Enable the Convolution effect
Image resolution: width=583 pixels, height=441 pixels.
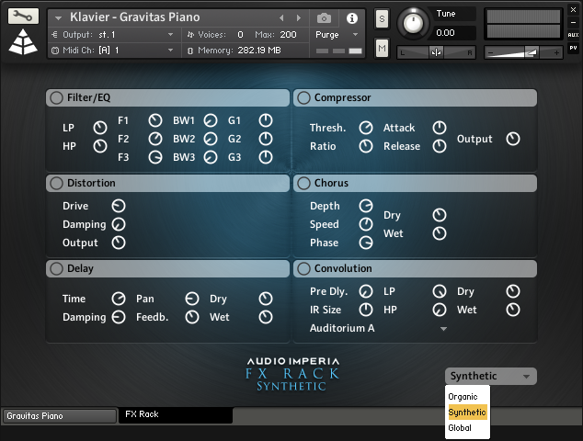click(303, 269)
